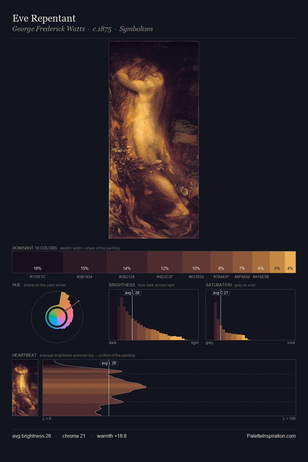Image resolution: width=308 pixels, height=462 pixels.
Task: Click the 'George Frederick Watts' artist name
Action: (x=49, y=29)
